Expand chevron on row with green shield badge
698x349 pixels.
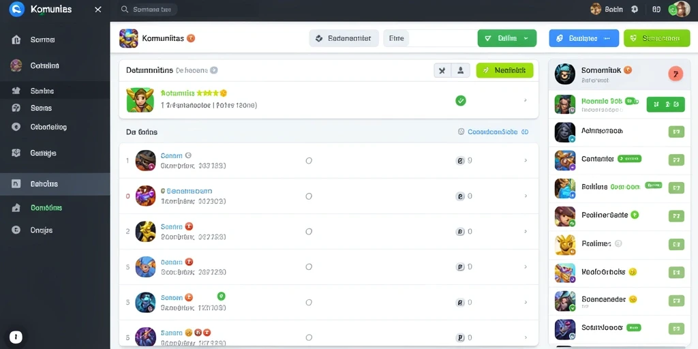526,302
